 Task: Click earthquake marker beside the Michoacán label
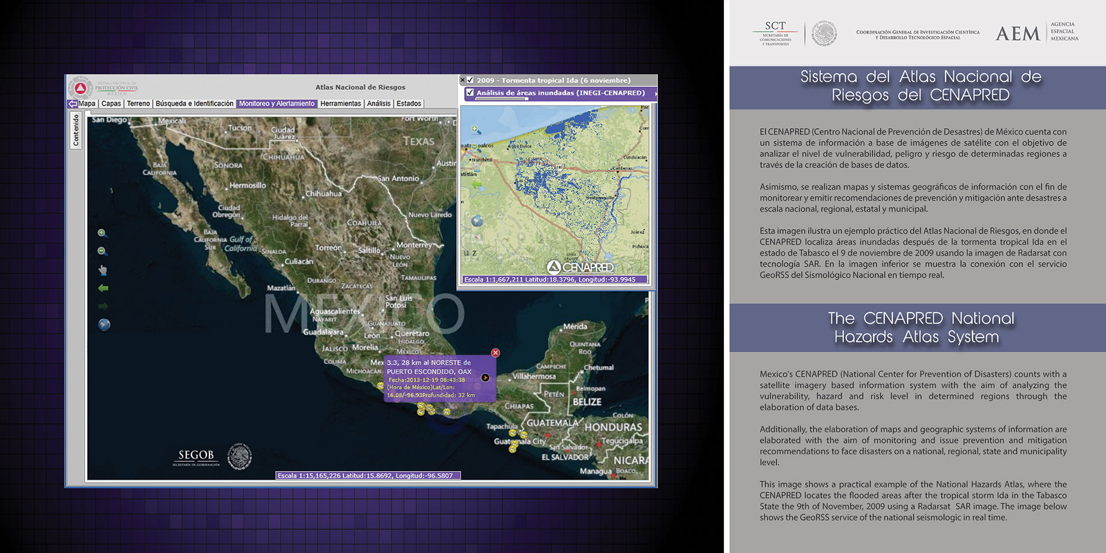click(380, 386)
